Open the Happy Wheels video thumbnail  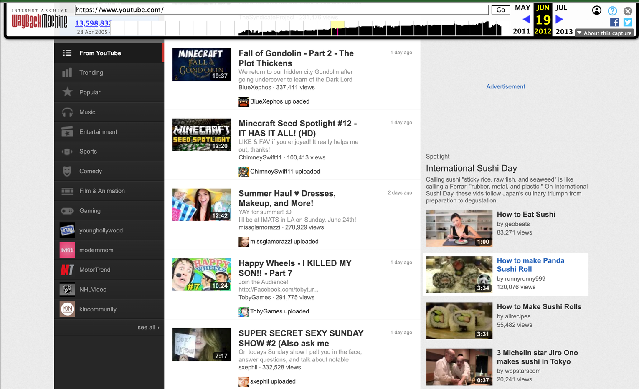point(202,275)
